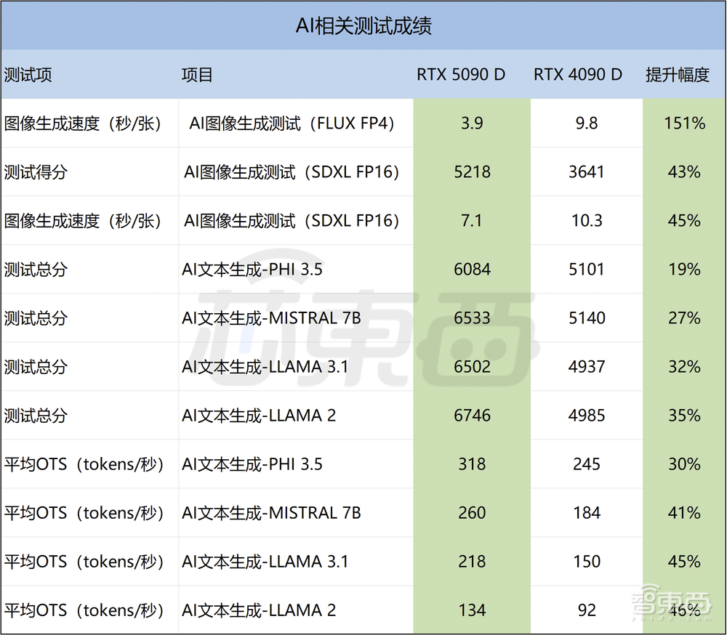Select the MISTRAL 7B test entry
Screen dimensions: 727x635
[x=271, y=318]
